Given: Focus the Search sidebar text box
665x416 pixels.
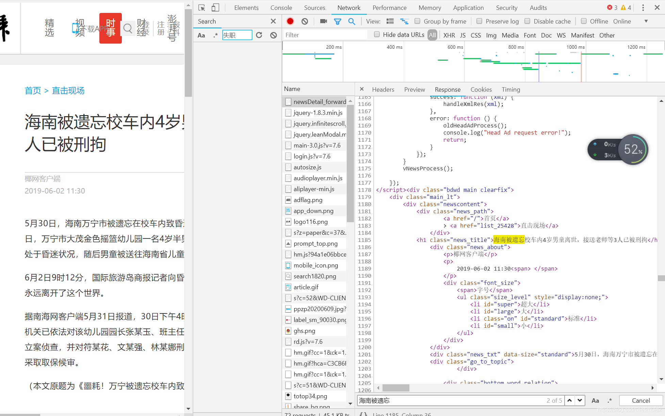Looking at the screenshot, I should click(x=237, y=35).
